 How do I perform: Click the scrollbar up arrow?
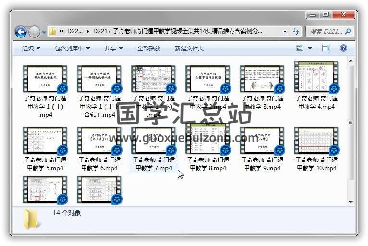tap(351, 61)
